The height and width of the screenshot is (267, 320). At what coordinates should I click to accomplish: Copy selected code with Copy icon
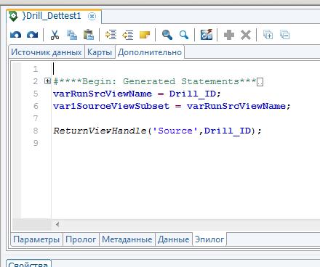[x=72, y=35]
